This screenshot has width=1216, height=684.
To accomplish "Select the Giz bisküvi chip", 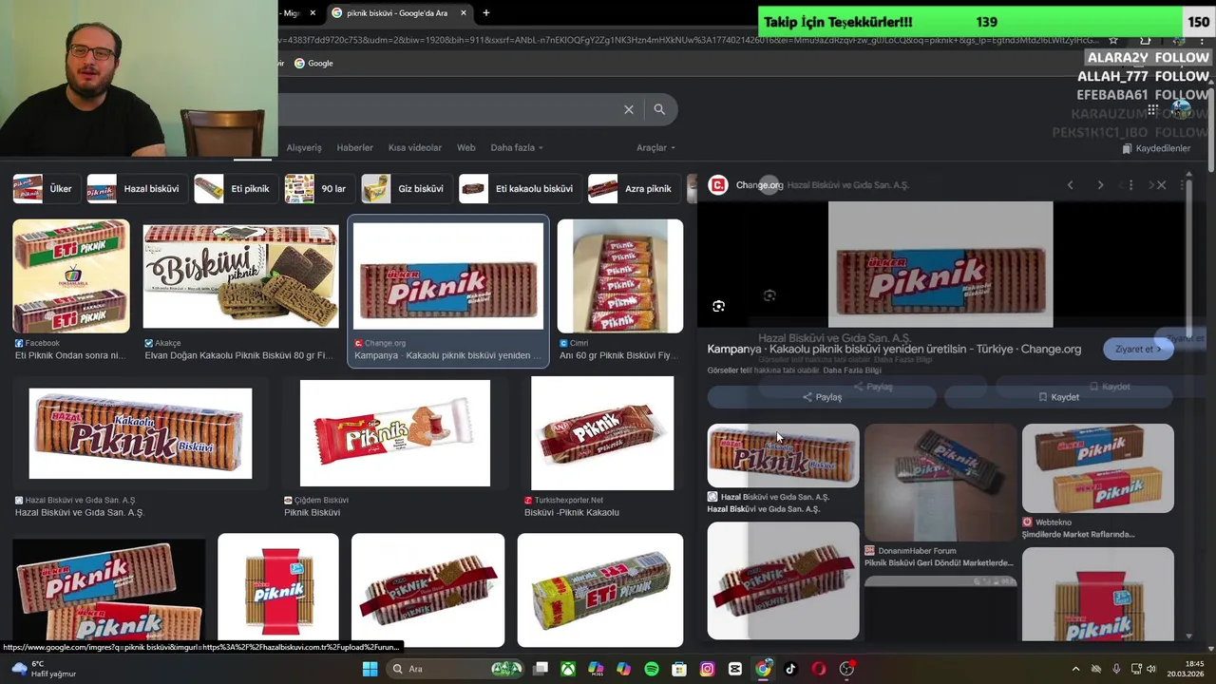I will pyautogui.click(x=406, y=188).
